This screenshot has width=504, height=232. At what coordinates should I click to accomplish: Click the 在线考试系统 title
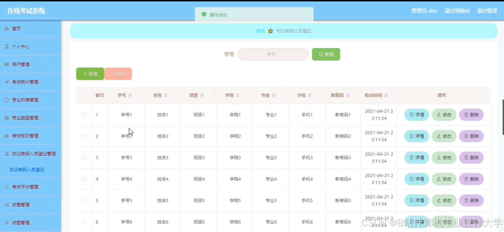(26, 11)
